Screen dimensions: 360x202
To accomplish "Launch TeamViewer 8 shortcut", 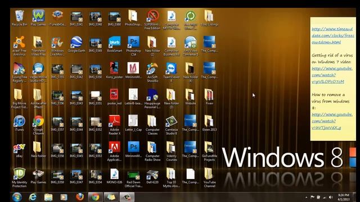I will coord(171,72).
